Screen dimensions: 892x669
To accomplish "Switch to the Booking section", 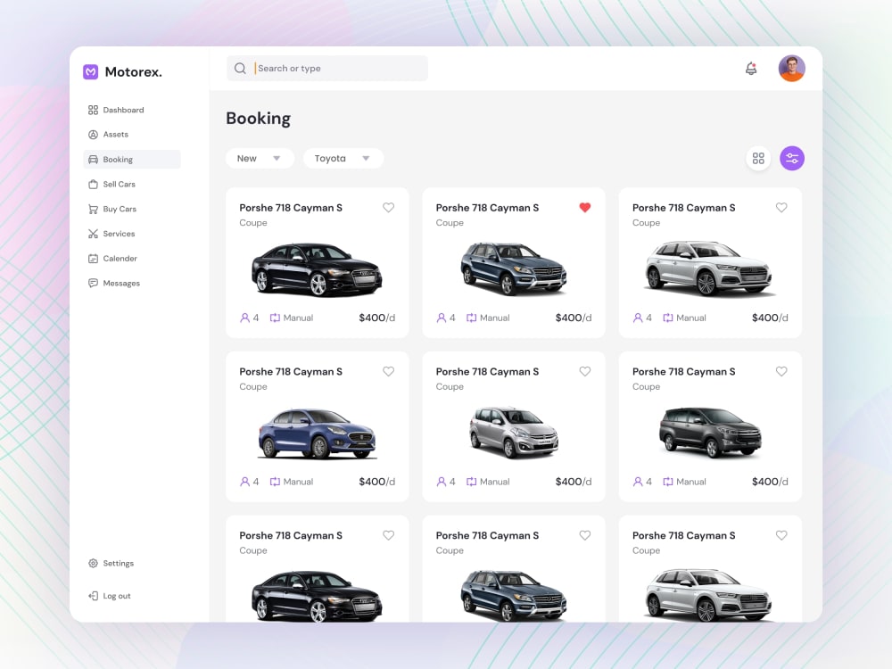I will tap(119, 159).
